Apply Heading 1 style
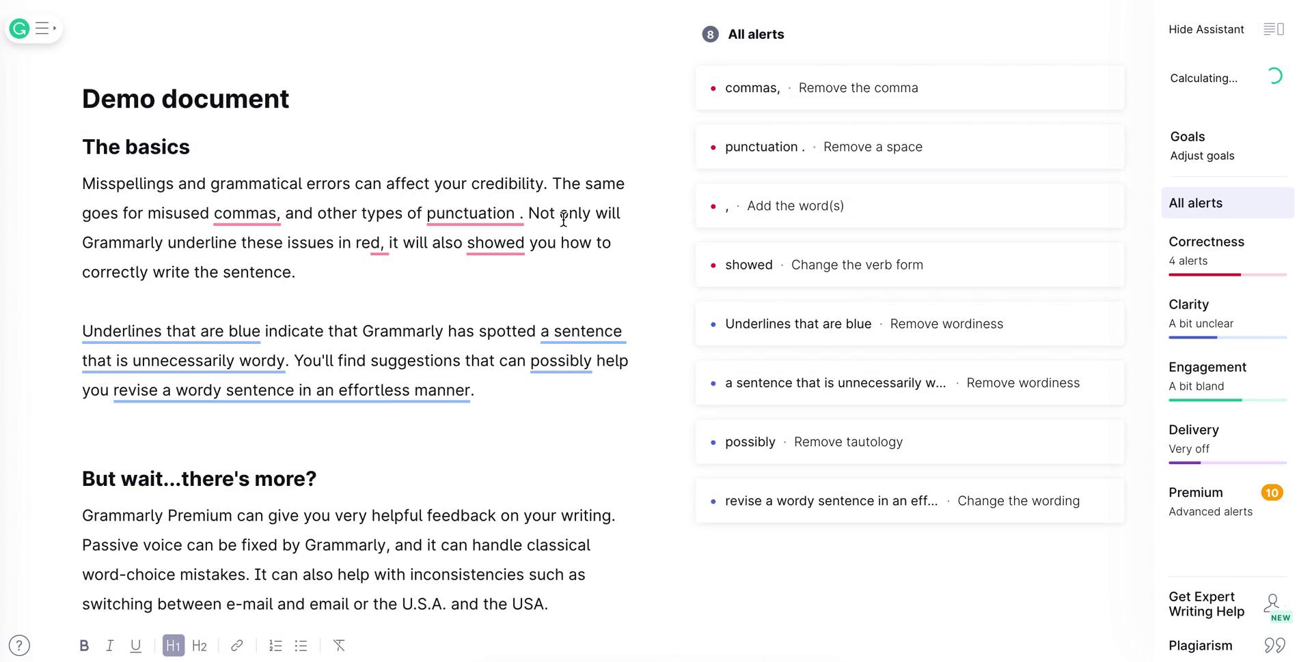Image resolution: width=1312 pixels, height=662 pixels. click(x=174, y=646)
